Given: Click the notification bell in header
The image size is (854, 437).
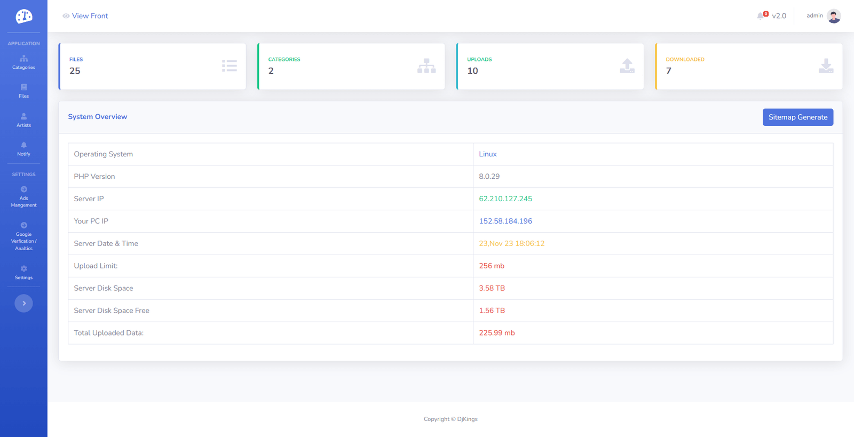Looking at the screenshot, I should tap(761, 16).
